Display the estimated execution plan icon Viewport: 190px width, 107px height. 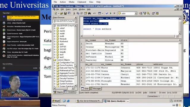click(x=141, y=13)
